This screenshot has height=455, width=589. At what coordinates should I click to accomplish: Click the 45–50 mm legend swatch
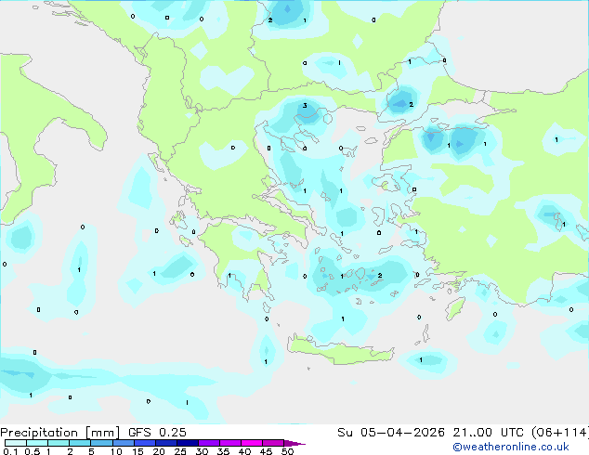(x=273, y=443)
